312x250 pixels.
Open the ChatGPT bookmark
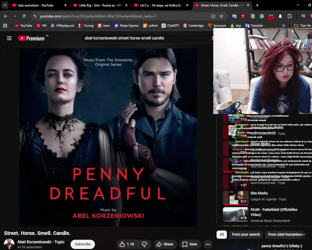click(170, 25)
